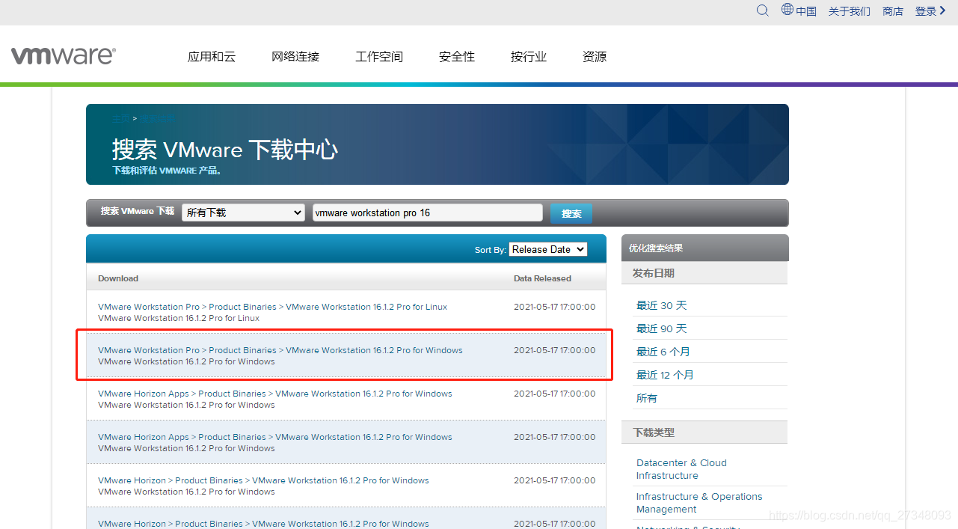Click the search field containing vmware workstation pro 16
Screen dimensions: 958x529
[427, 212]
